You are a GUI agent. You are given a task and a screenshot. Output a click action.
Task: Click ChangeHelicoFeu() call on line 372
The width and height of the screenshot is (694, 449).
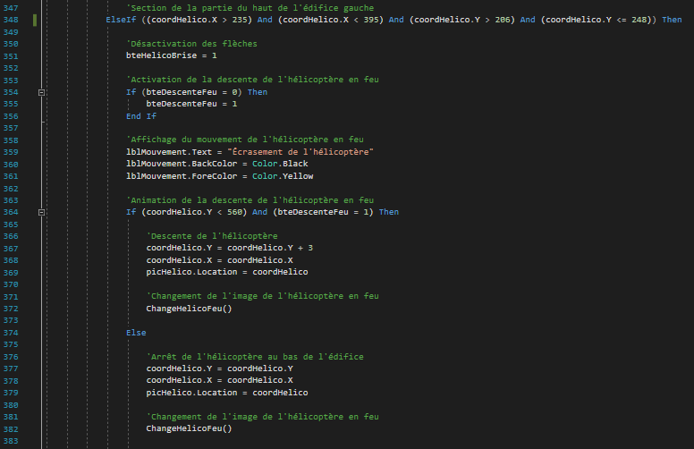point(189,309)
